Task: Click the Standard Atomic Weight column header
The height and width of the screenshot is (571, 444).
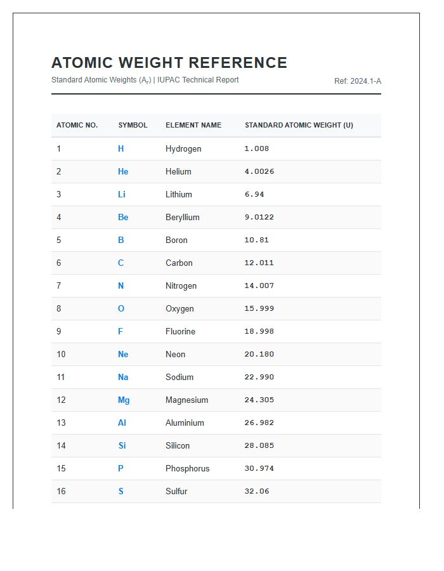Action: [x=299, y=125]
